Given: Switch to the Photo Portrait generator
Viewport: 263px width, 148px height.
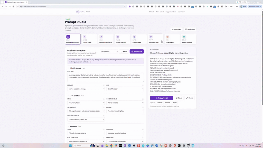Looking at the screenshot, I should 123,39.
